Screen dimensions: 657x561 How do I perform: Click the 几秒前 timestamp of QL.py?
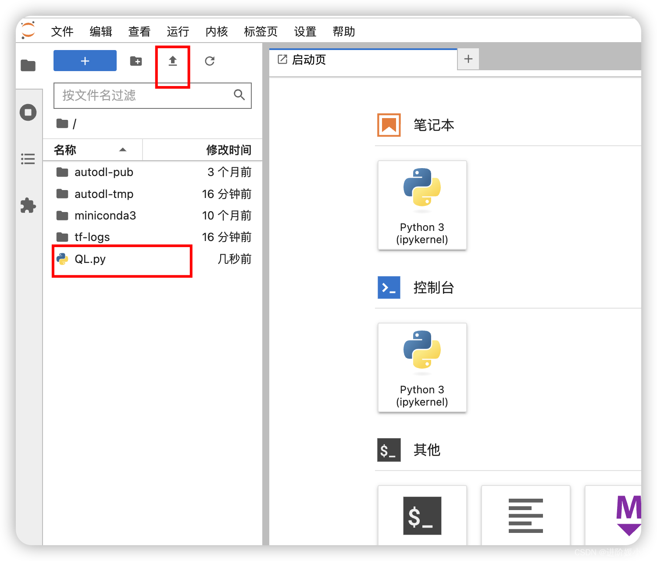[235, 259]
